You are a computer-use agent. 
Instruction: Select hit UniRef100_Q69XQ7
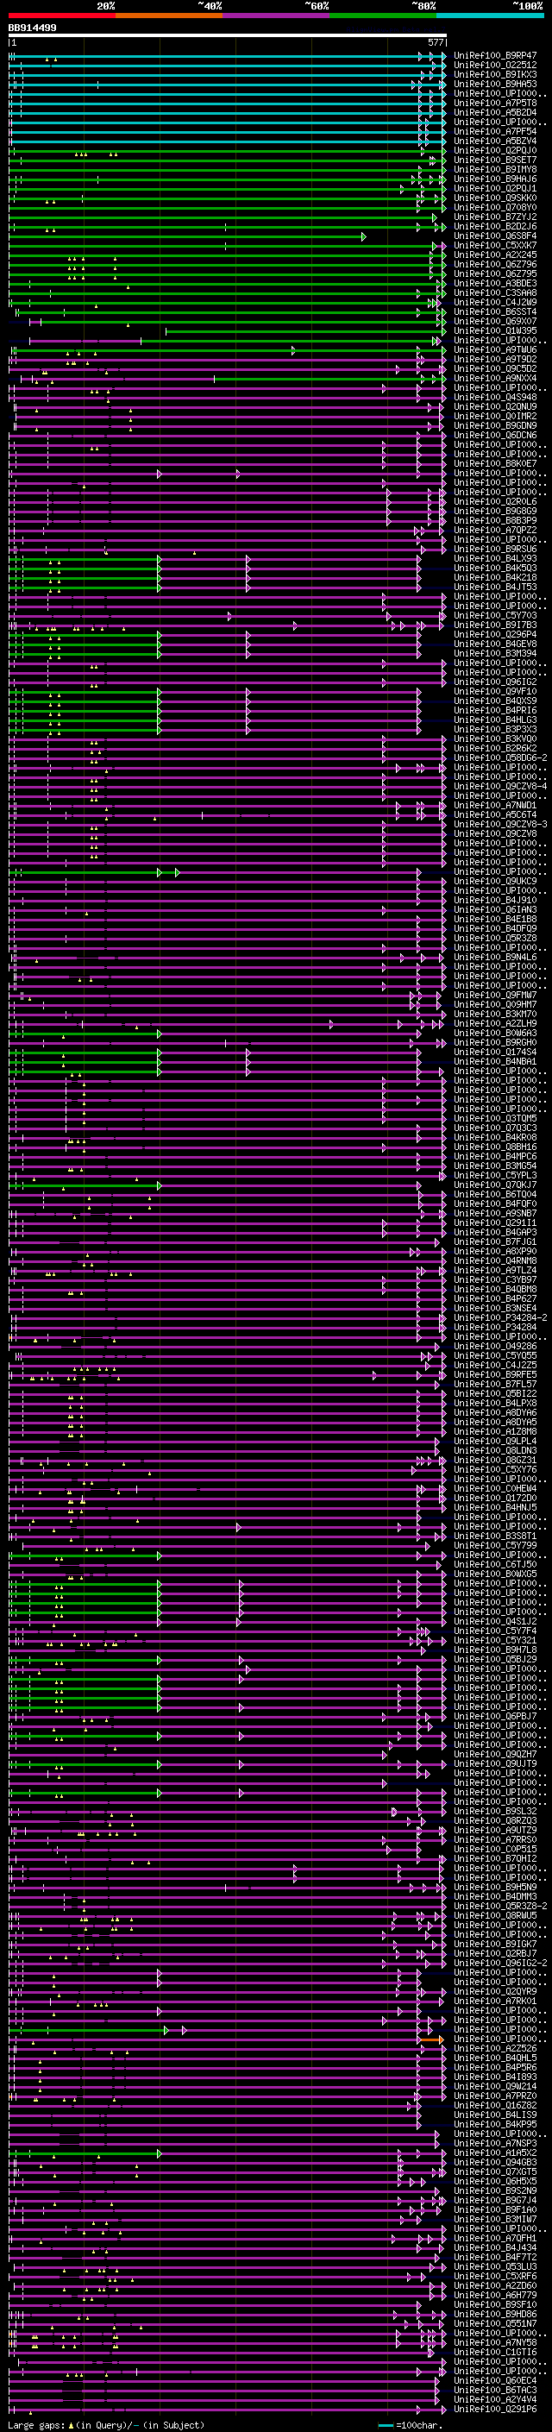pos(495,322)
